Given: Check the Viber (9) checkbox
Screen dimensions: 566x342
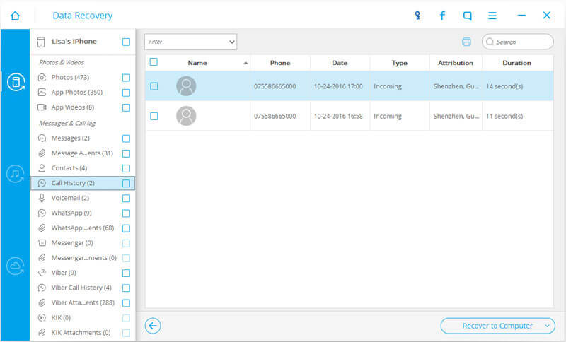Looking at the screenshot, I should 126,273.
